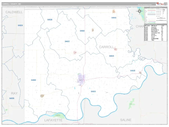Click the HALE row in ZIP index

tap(154, 37)
